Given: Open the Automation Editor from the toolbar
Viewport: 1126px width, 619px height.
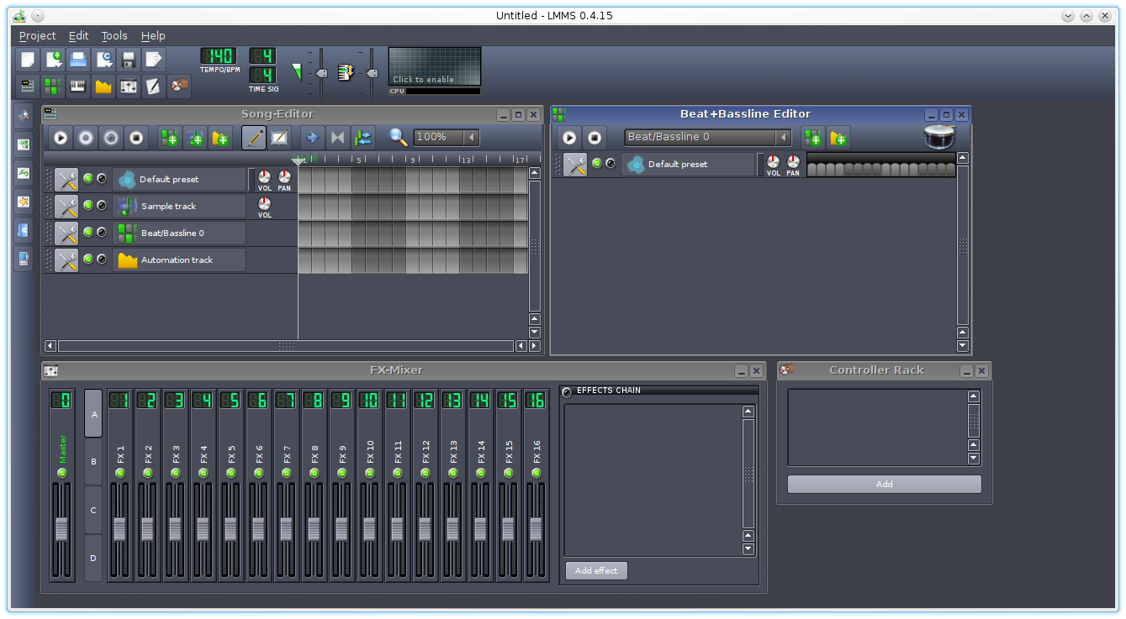Looking at the screenshot, I should (103, 86).
